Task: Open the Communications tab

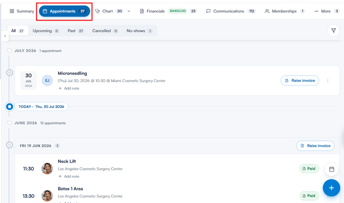Action: (x=231, y=11)
